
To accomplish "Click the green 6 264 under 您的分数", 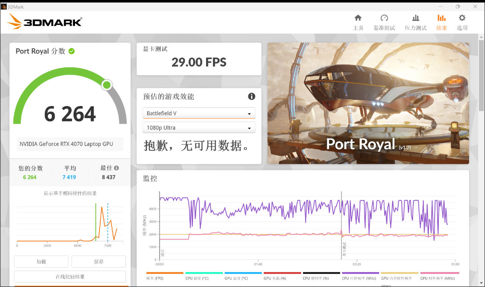I will pyautogui.click(x=30, y=177).
